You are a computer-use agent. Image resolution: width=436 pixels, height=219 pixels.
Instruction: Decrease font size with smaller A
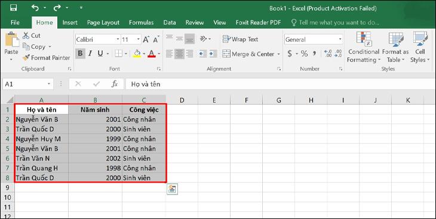coord(156,39)
